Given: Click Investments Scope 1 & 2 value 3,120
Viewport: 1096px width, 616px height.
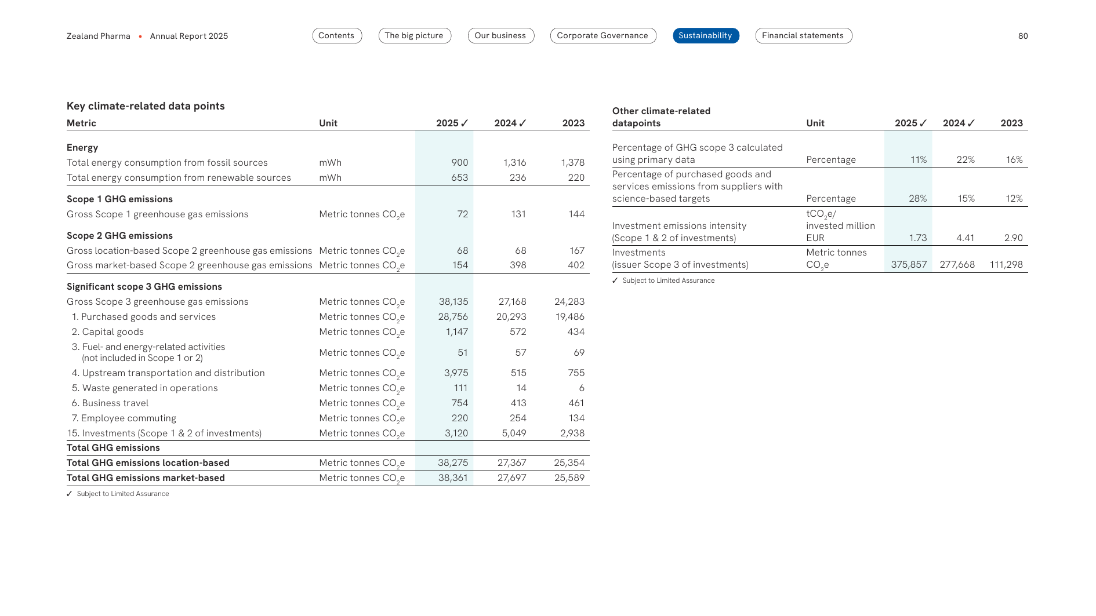Looking at the screenshot, I should (457, 433).
